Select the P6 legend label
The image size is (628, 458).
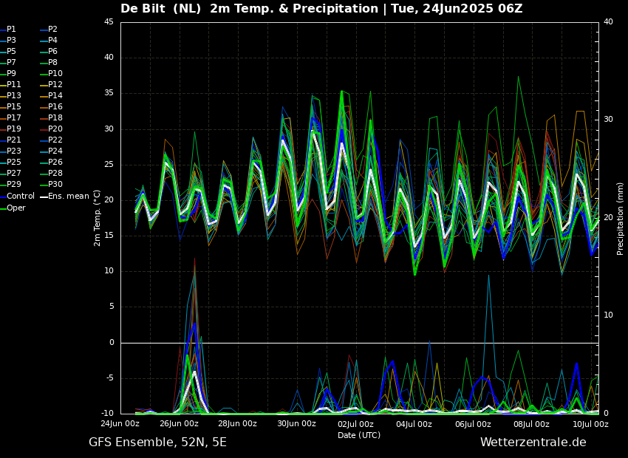click(x=52, y=51)
